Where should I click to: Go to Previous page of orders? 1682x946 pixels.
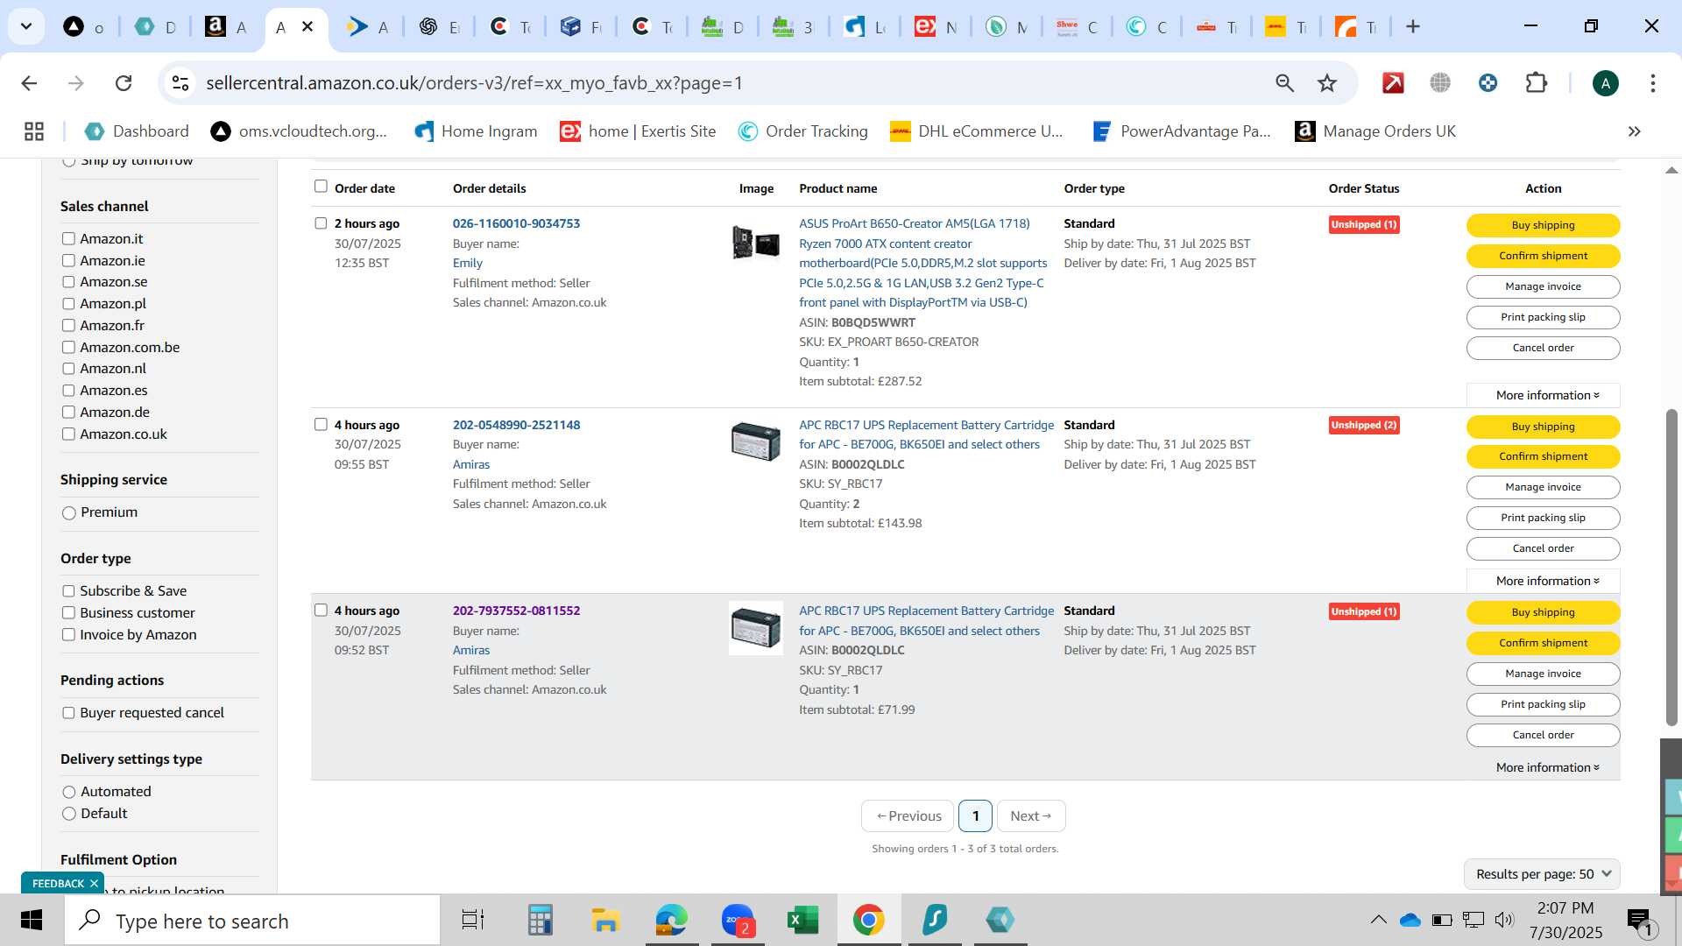click(908, 815)
